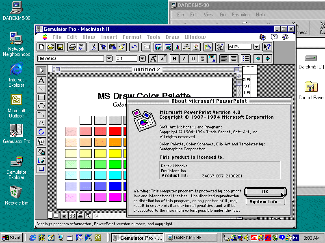
Task: Click the System Info button
Action: point(265,202)
